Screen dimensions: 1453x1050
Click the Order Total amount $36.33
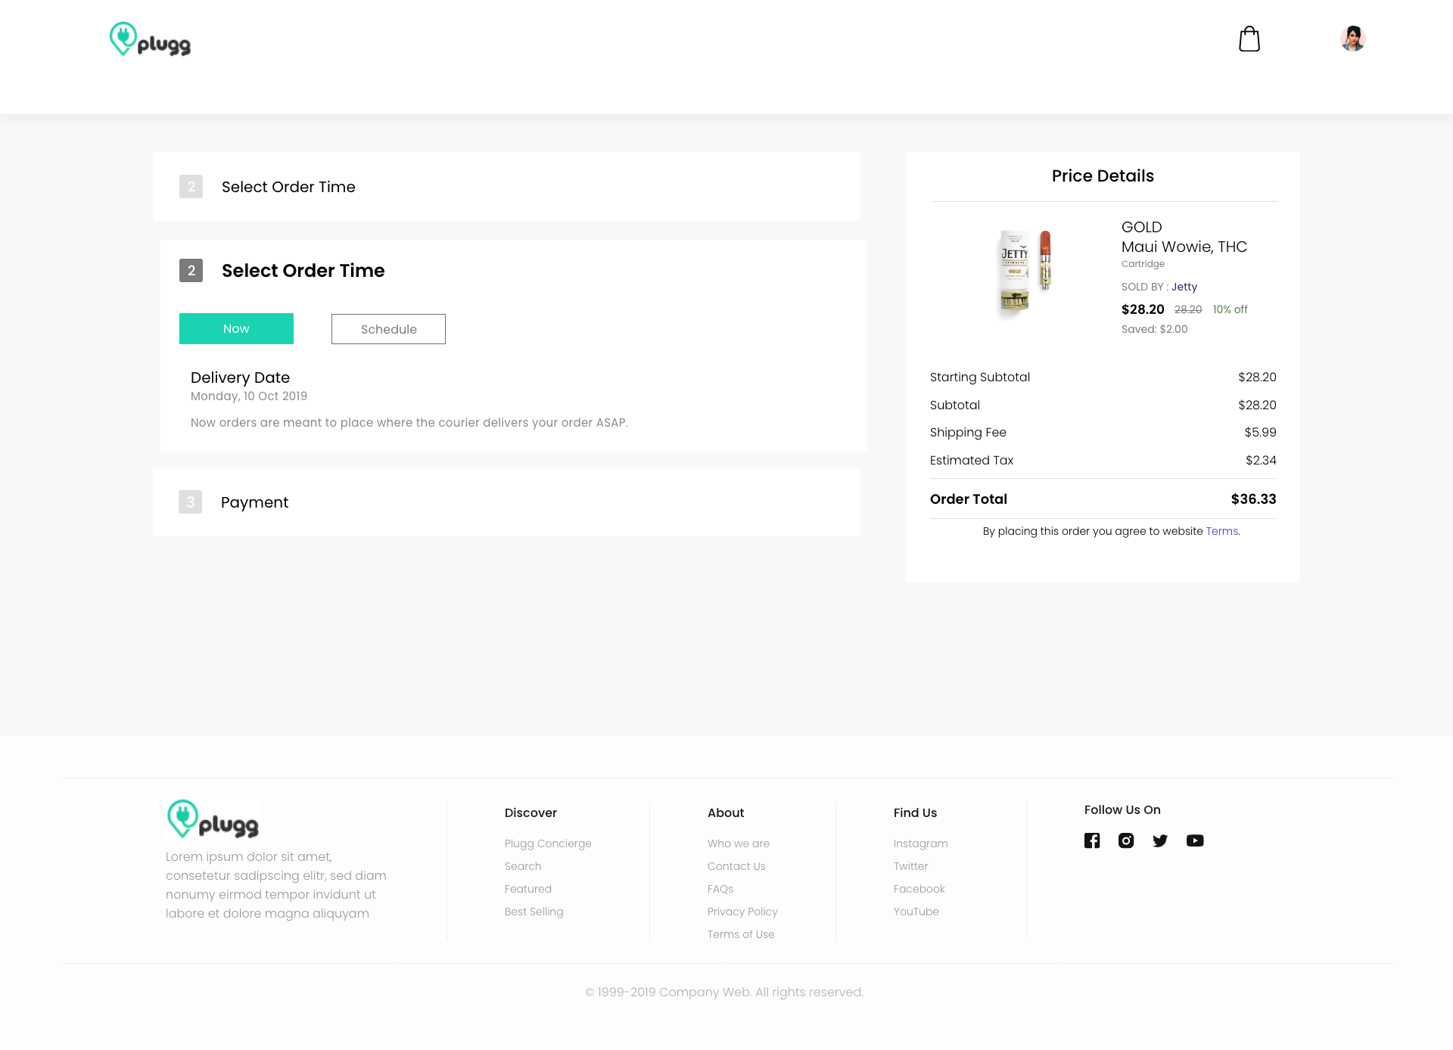(x=1253, y=499)
